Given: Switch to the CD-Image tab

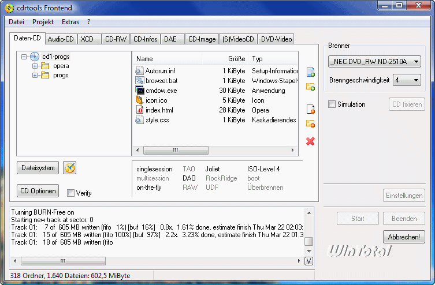Looking at the screenshot, I should (x=202, y=39).
